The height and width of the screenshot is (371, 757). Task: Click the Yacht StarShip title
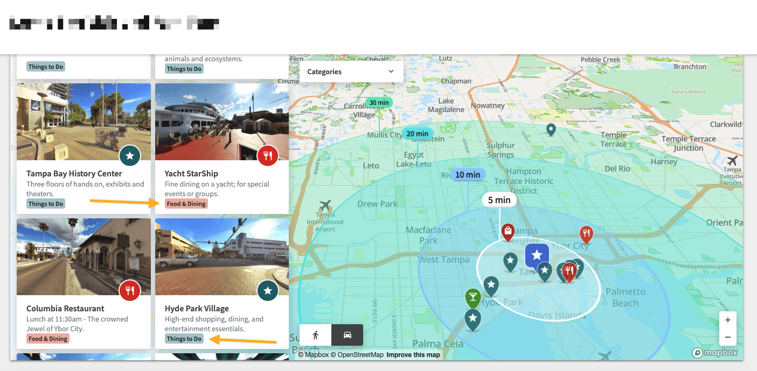(191, 174)
